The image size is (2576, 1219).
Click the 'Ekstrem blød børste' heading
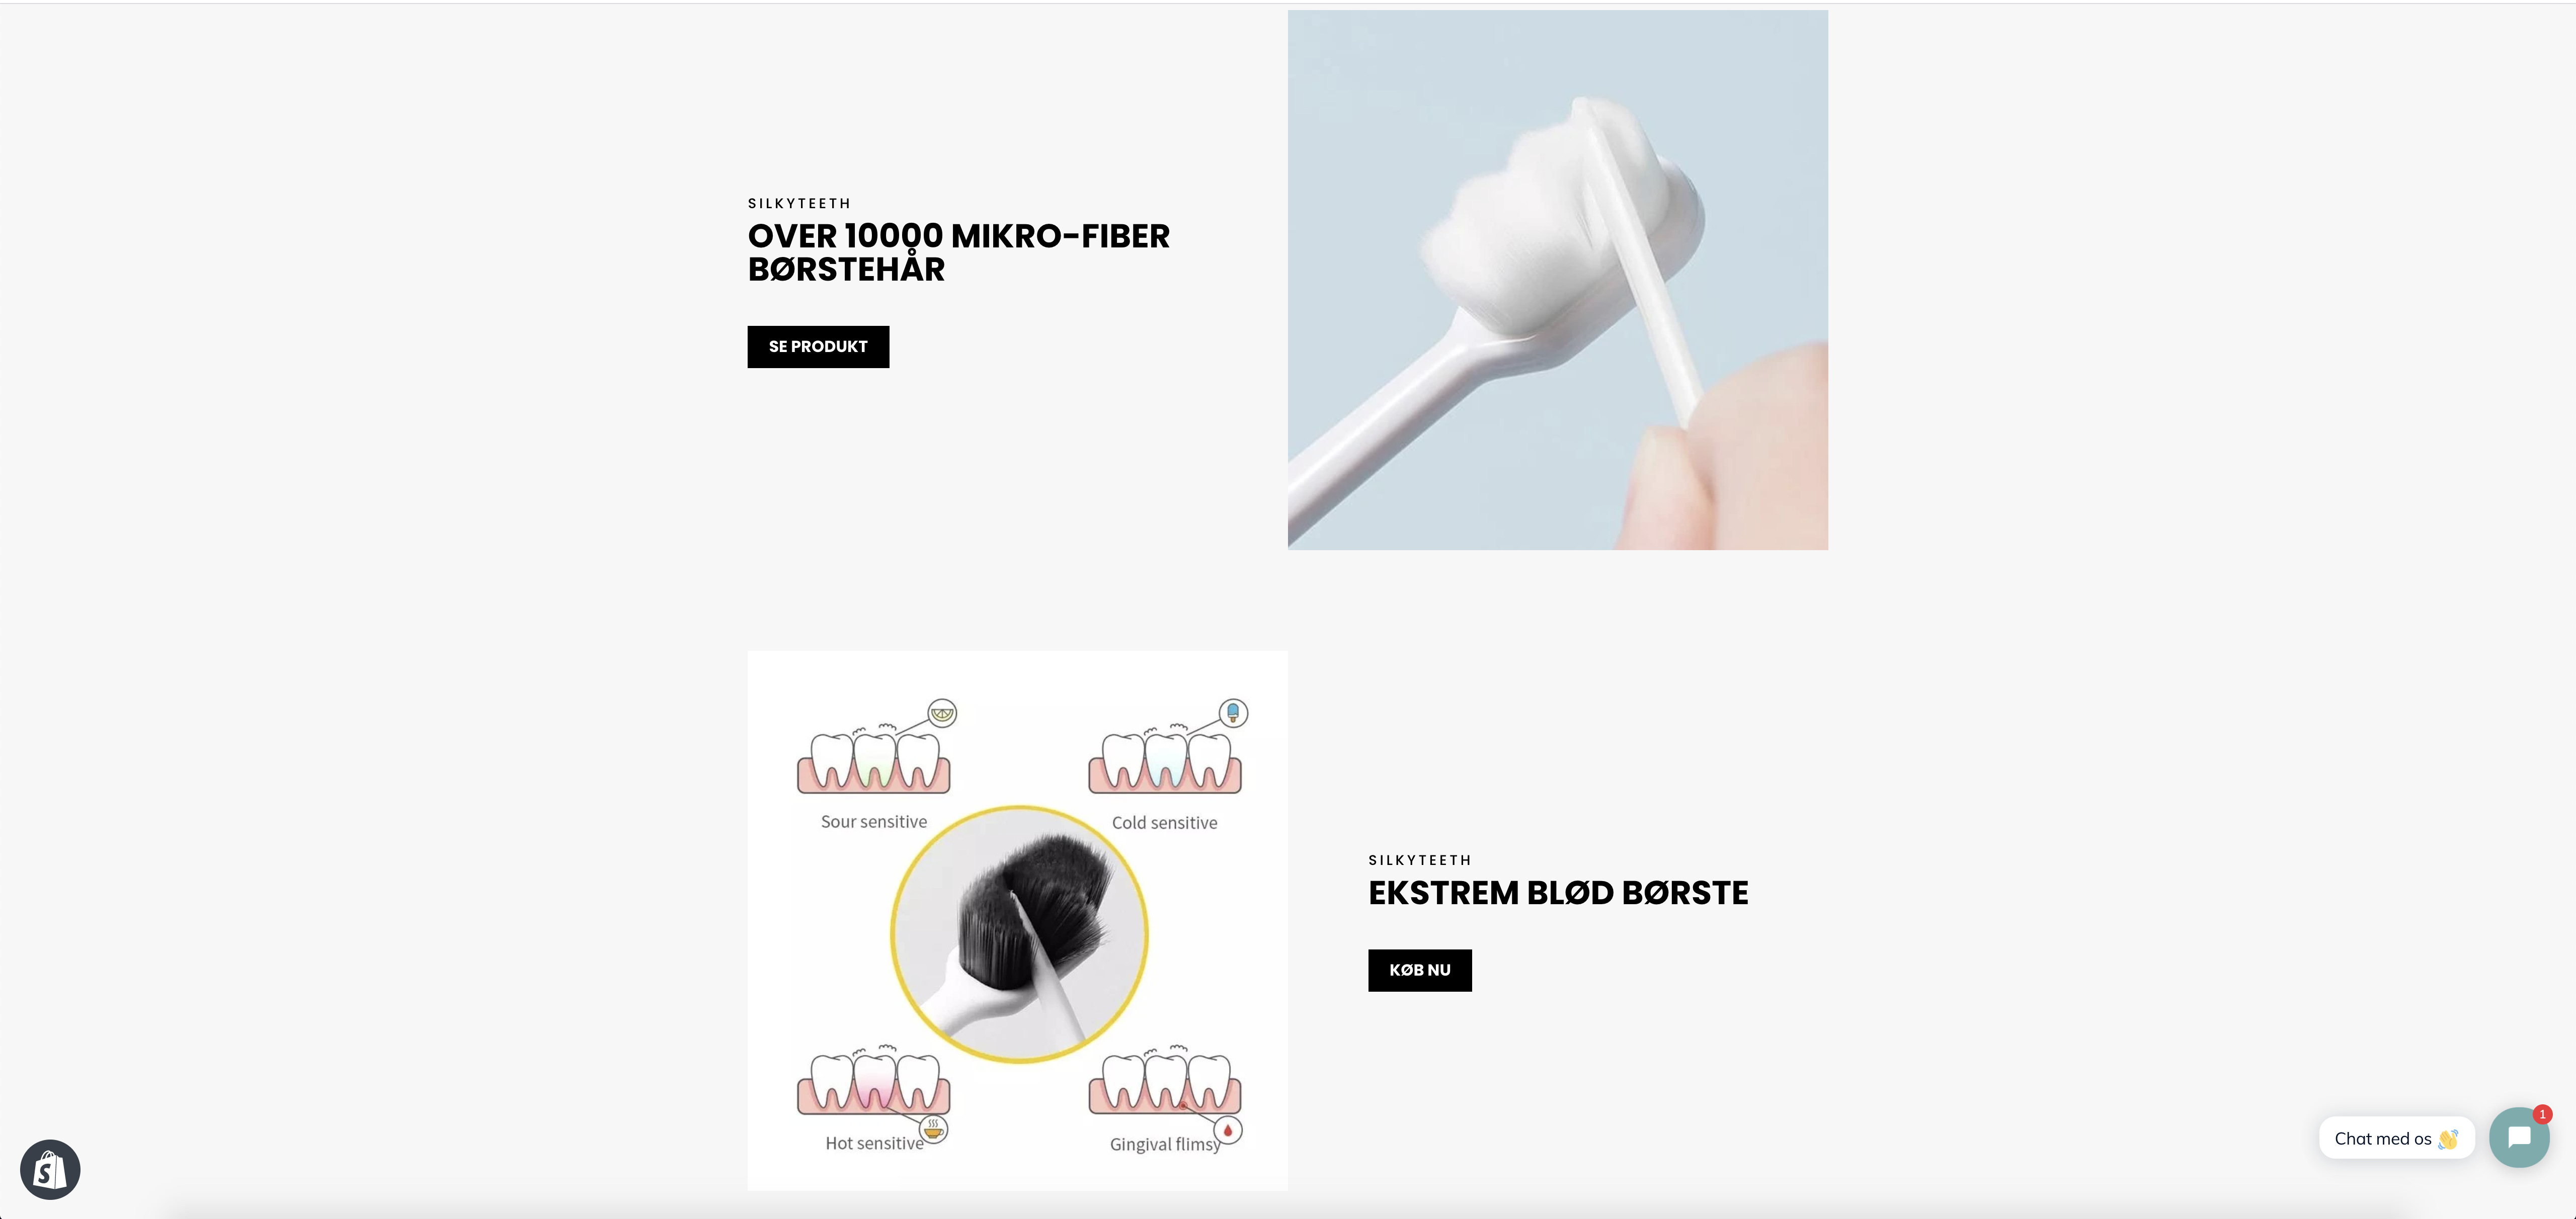tap(1558, 892)
